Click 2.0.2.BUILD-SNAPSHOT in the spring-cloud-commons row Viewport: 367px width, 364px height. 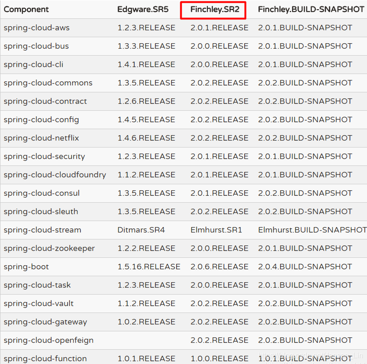(x=305, y=83)
